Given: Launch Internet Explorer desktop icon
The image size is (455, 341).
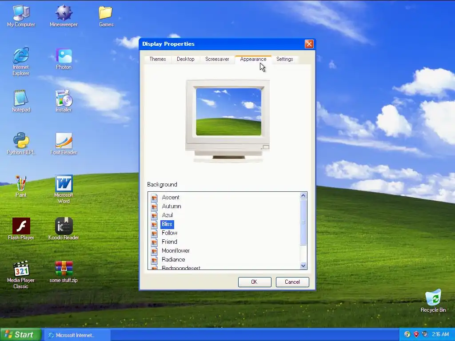Looking at the screenshot, I should [x=21, y=61].
